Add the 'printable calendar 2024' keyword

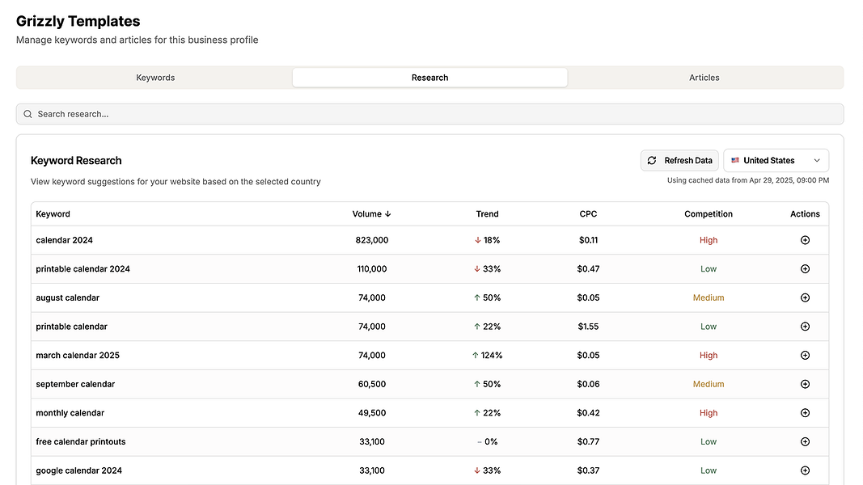(x=805, y=269)
